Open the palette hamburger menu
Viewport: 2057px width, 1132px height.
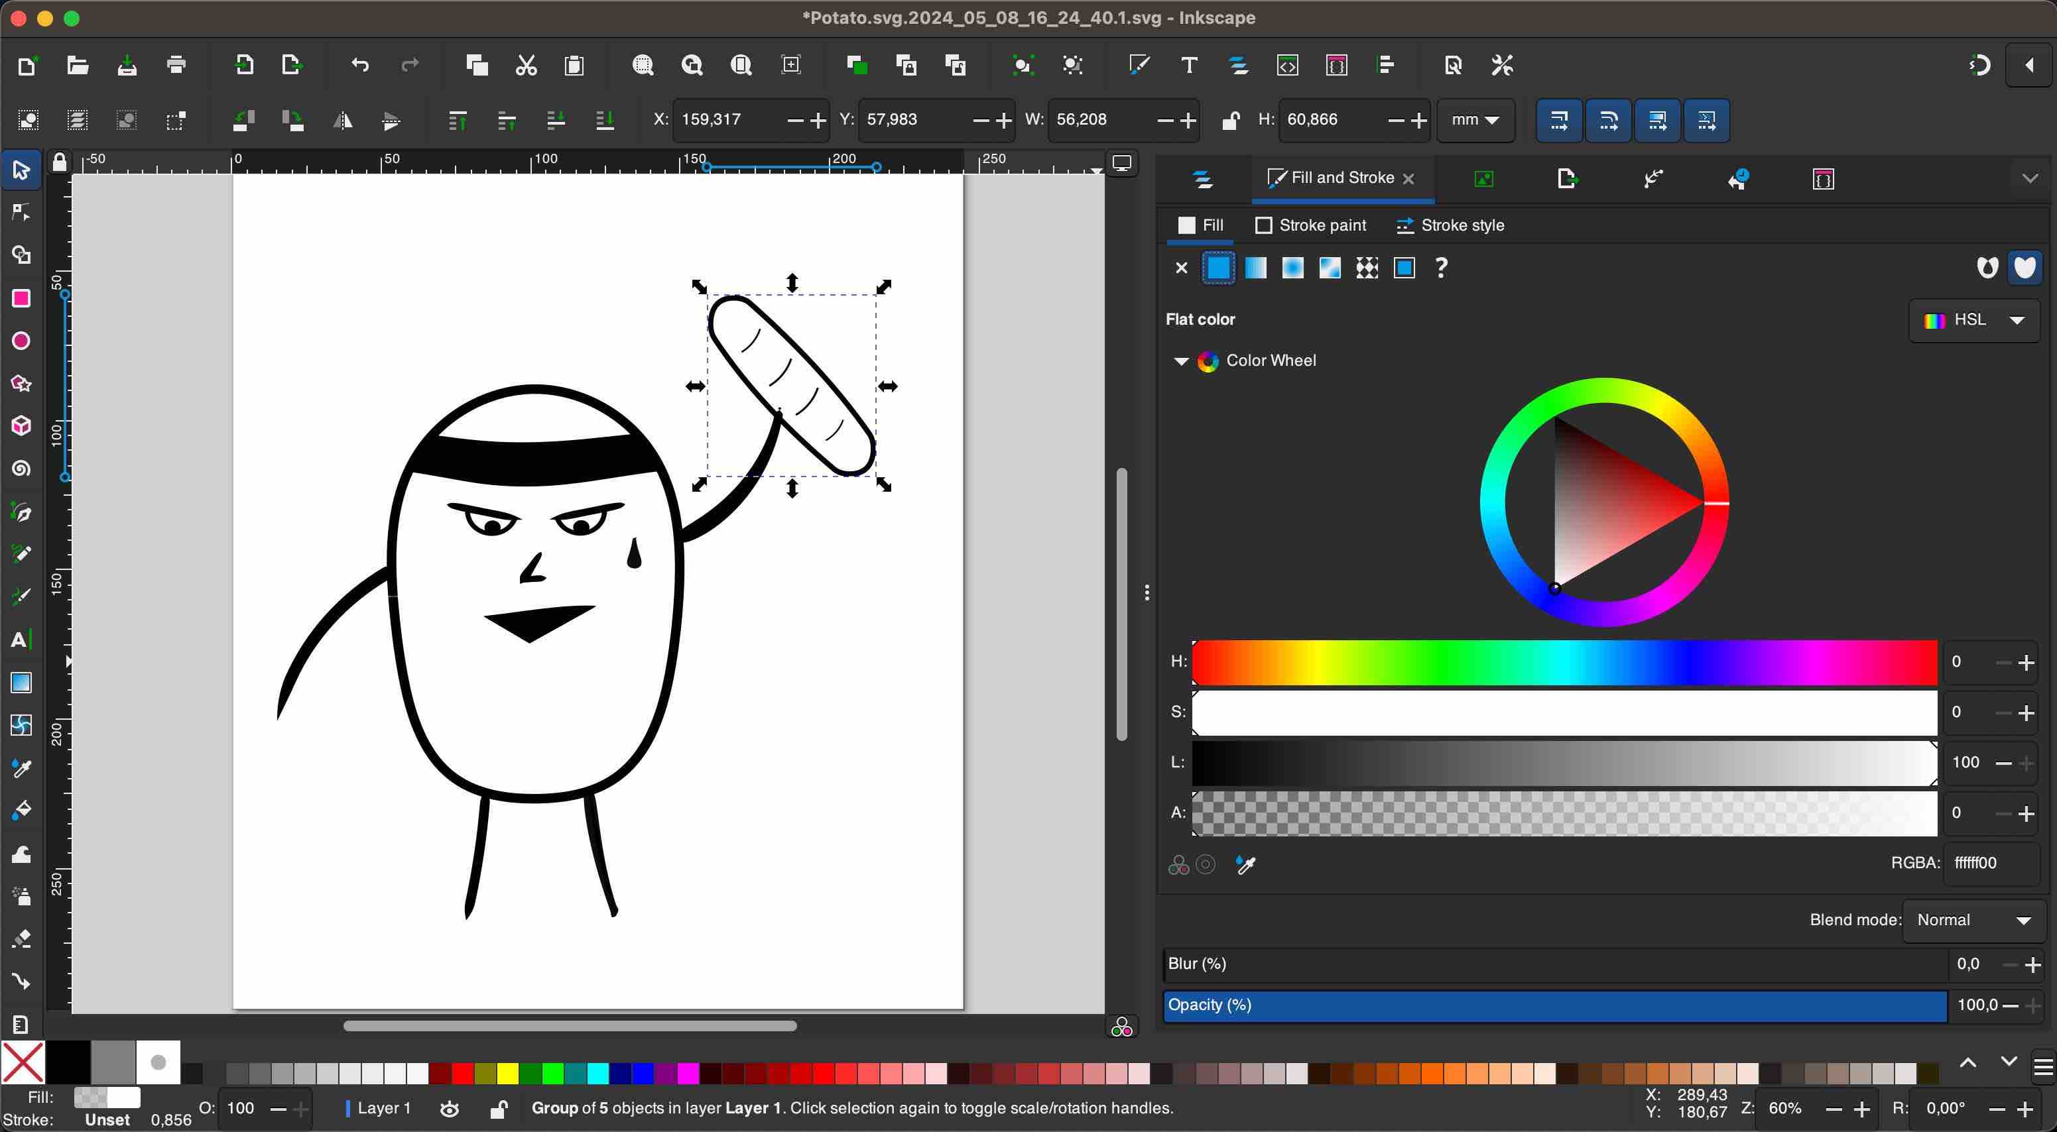click(2042, 1066)
